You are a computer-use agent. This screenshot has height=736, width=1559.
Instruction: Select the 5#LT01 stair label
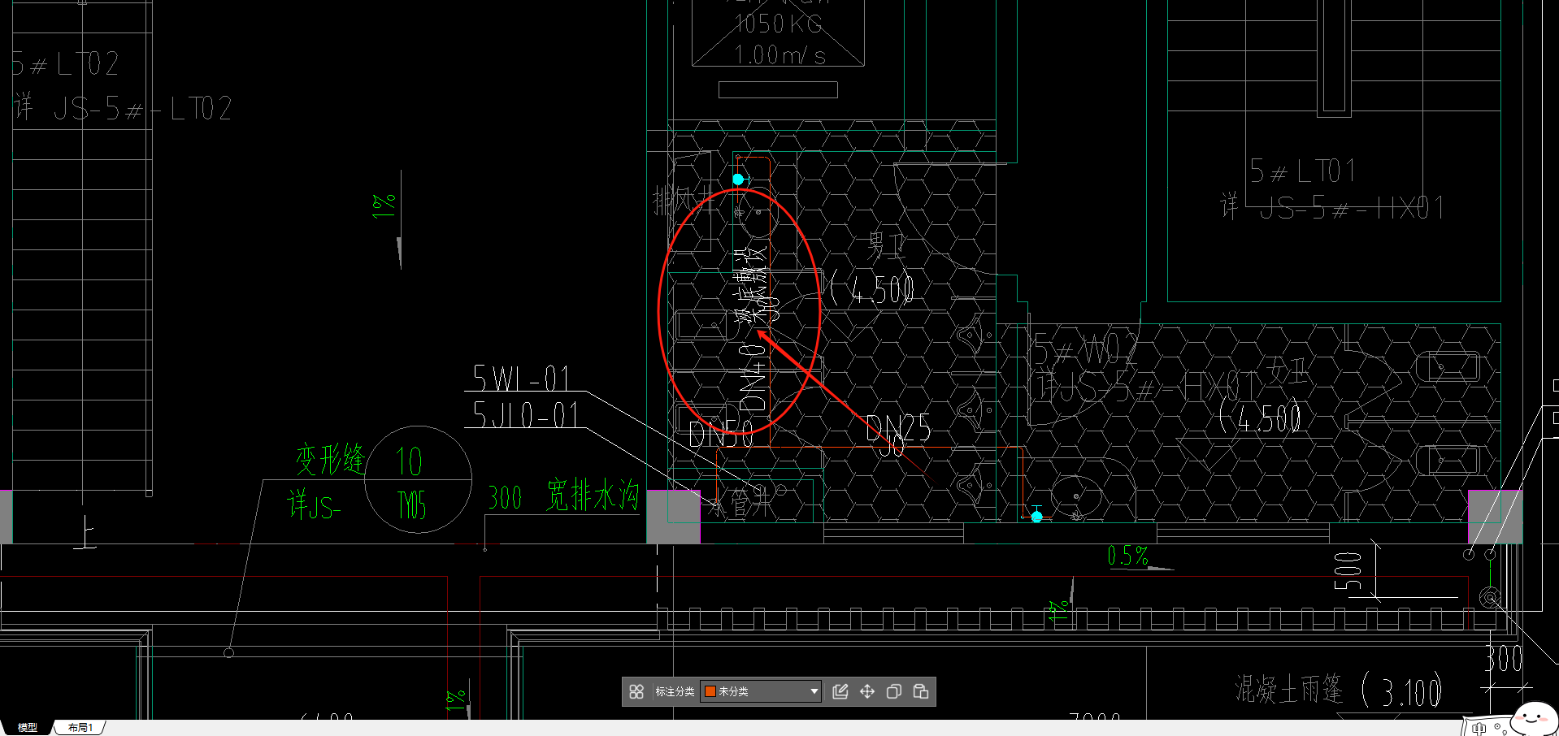click(x=1302, y=171)
